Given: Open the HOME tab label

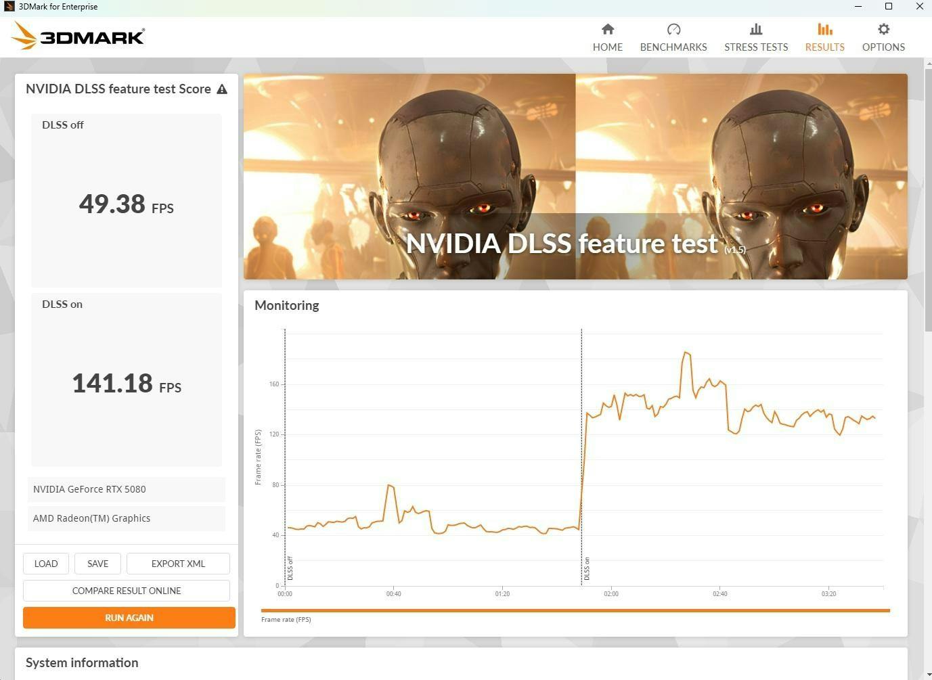Looking at the screenshot, I should click(608, 47).
